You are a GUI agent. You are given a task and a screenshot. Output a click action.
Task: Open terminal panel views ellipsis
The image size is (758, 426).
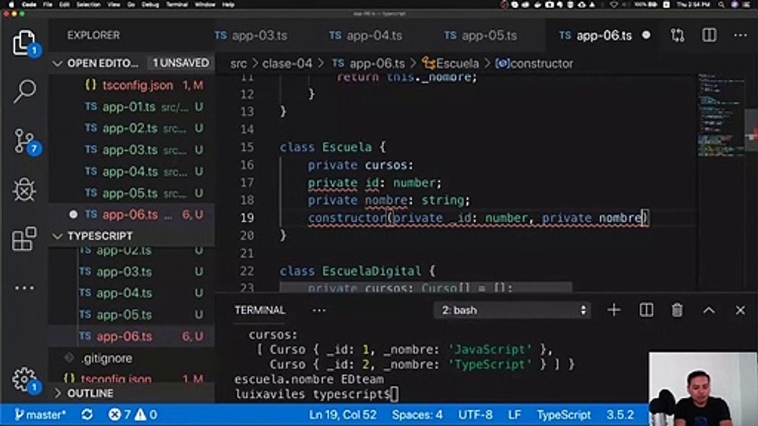(x=319, y=310)
